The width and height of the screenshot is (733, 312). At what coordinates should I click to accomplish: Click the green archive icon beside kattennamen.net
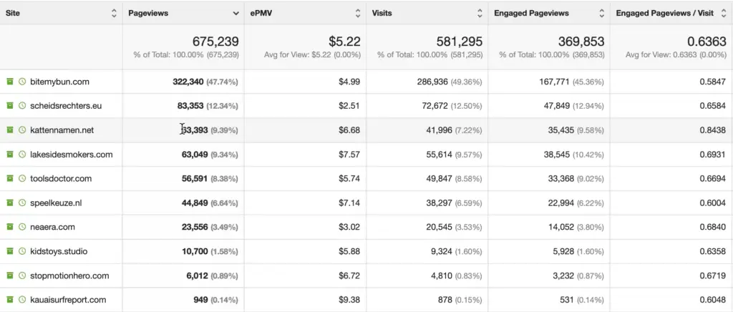click(x=10, y=130)
